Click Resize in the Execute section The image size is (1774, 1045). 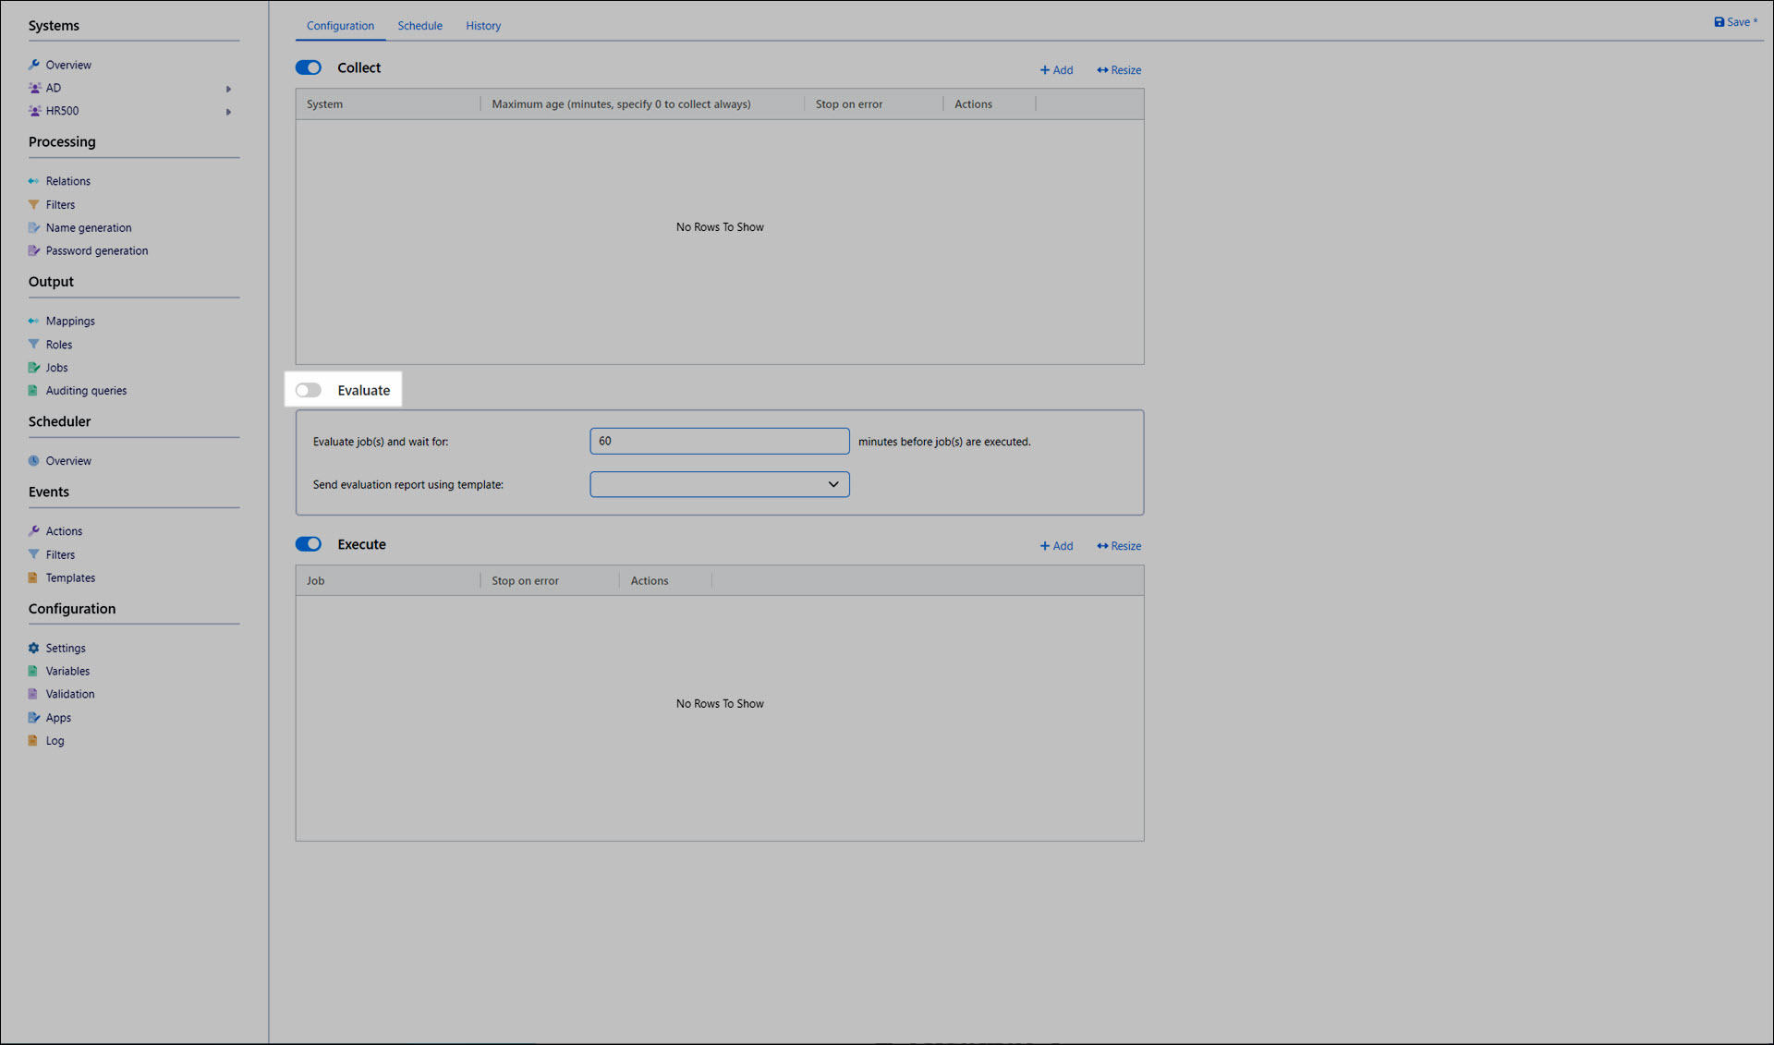(1119, 546)
